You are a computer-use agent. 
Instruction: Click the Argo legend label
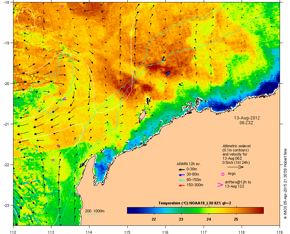coord(232,174)
